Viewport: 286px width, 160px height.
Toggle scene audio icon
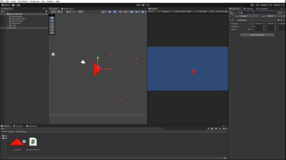pos(120,12)
